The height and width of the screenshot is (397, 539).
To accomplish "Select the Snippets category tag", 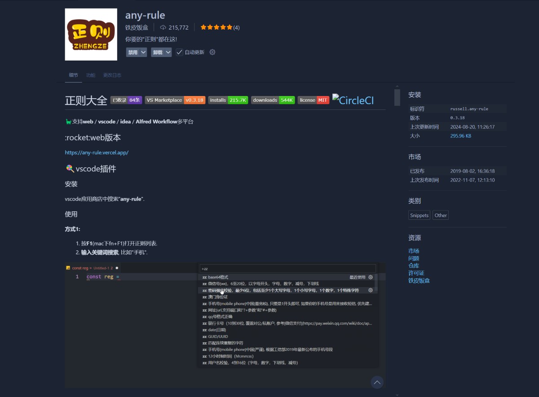I will 419,215.
